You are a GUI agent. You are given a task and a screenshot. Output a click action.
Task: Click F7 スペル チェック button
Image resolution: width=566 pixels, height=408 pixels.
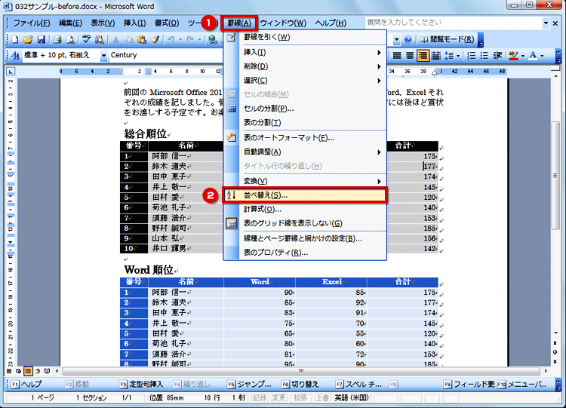[358, 385]
